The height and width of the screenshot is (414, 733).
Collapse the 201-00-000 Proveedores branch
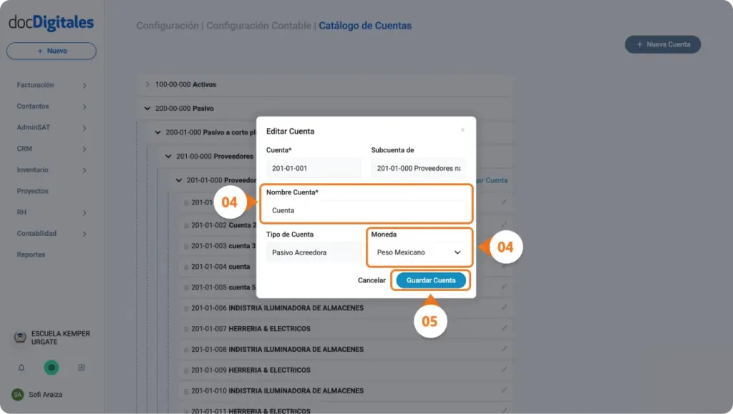coord(168,156)
